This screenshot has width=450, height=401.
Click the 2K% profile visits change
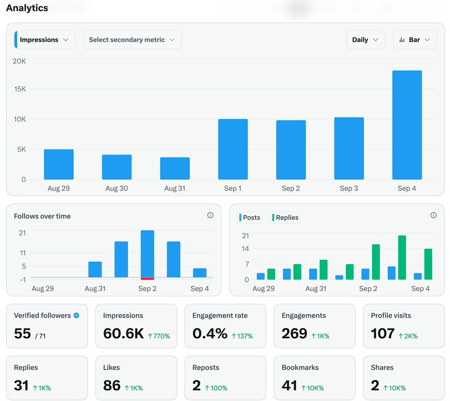click(408, 336)
